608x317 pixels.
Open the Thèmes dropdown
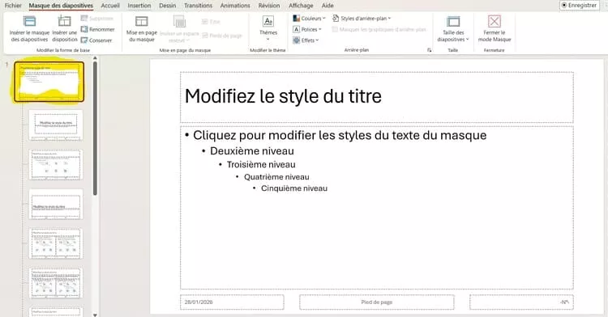click(268, 29)
